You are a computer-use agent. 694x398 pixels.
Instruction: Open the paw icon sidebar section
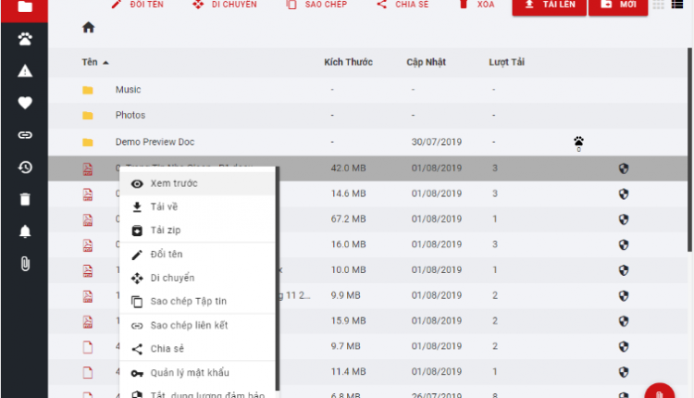point(25,39)
